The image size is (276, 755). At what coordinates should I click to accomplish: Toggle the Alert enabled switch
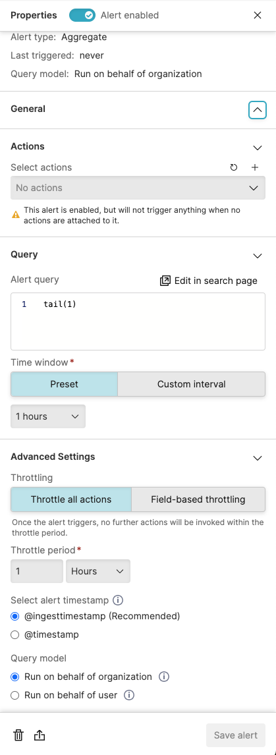82,15
